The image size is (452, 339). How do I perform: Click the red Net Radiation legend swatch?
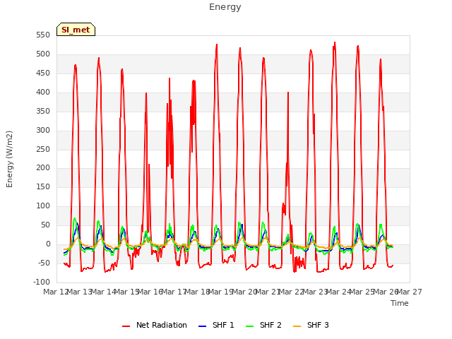point(126,326)
